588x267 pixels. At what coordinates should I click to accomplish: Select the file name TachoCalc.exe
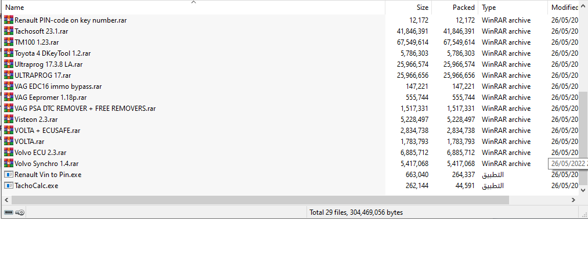pos(37,186)
